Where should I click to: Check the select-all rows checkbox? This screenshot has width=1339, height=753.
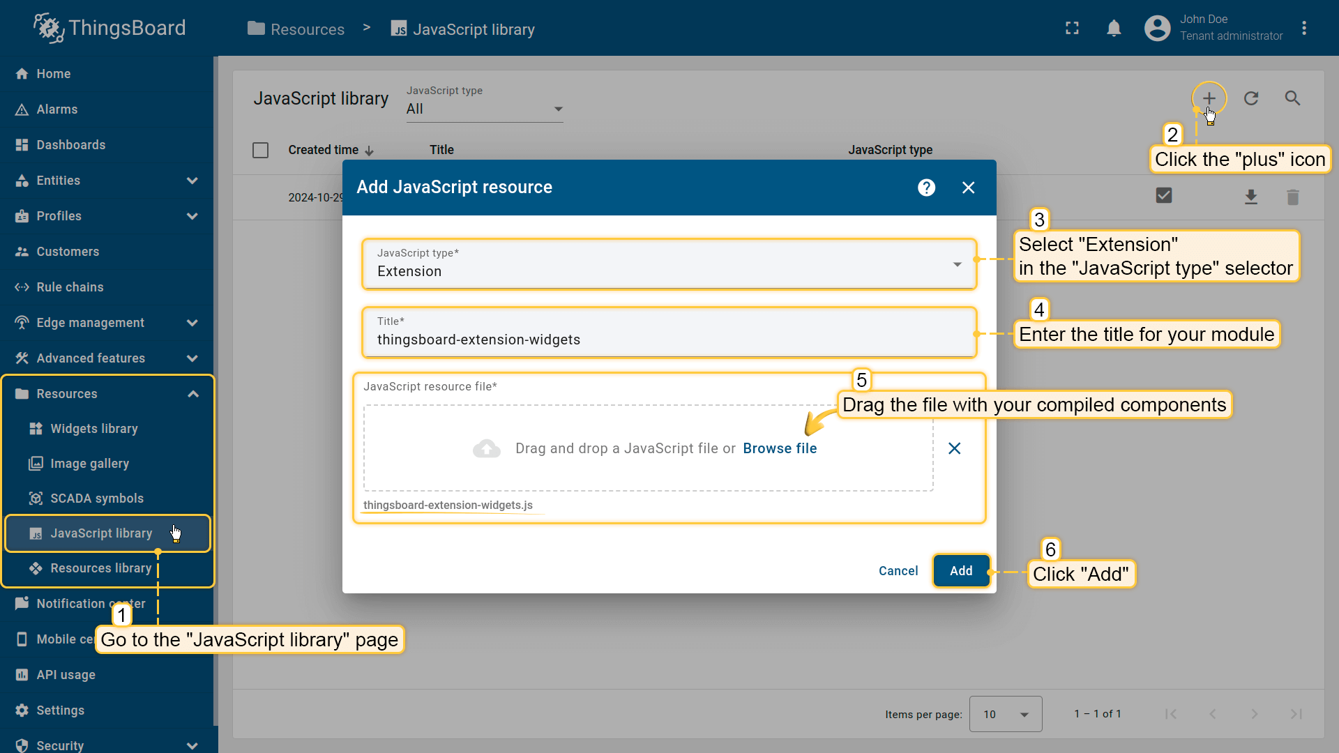point(260,150)
